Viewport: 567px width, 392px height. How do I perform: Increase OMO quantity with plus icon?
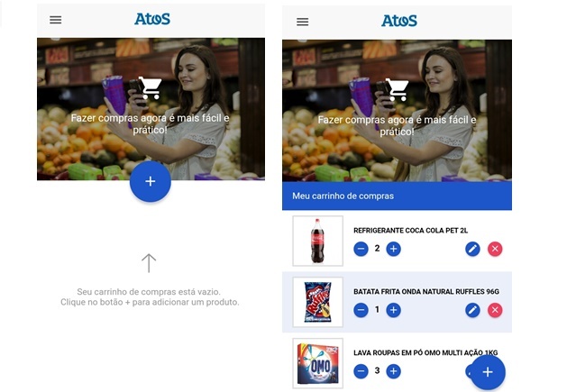tap(393, 371)
